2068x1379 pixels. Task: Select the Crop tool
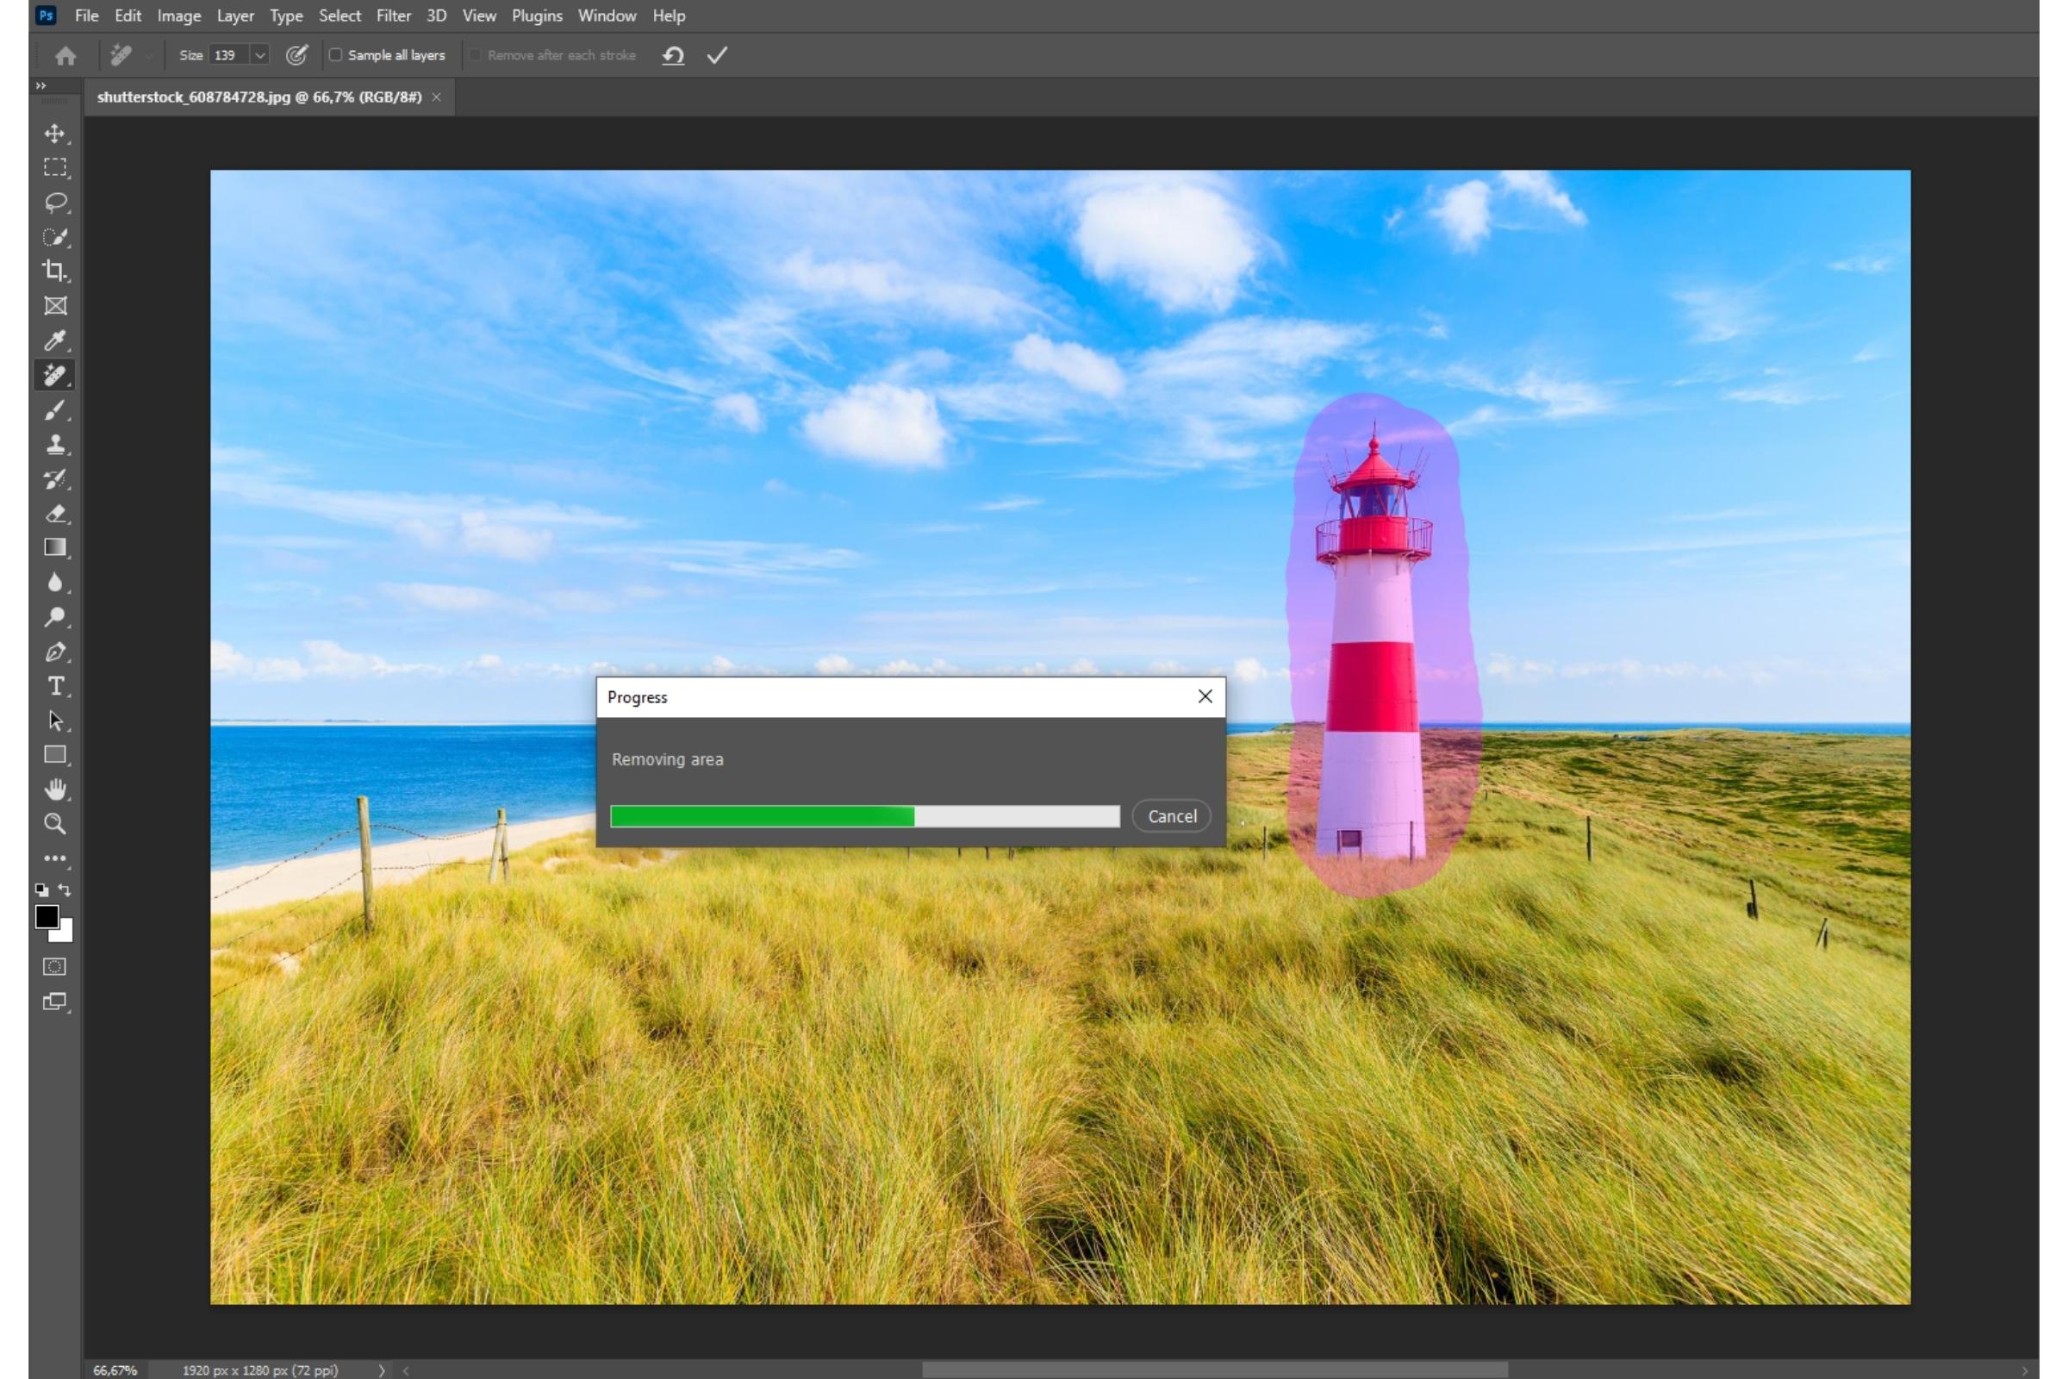point(54,271)
